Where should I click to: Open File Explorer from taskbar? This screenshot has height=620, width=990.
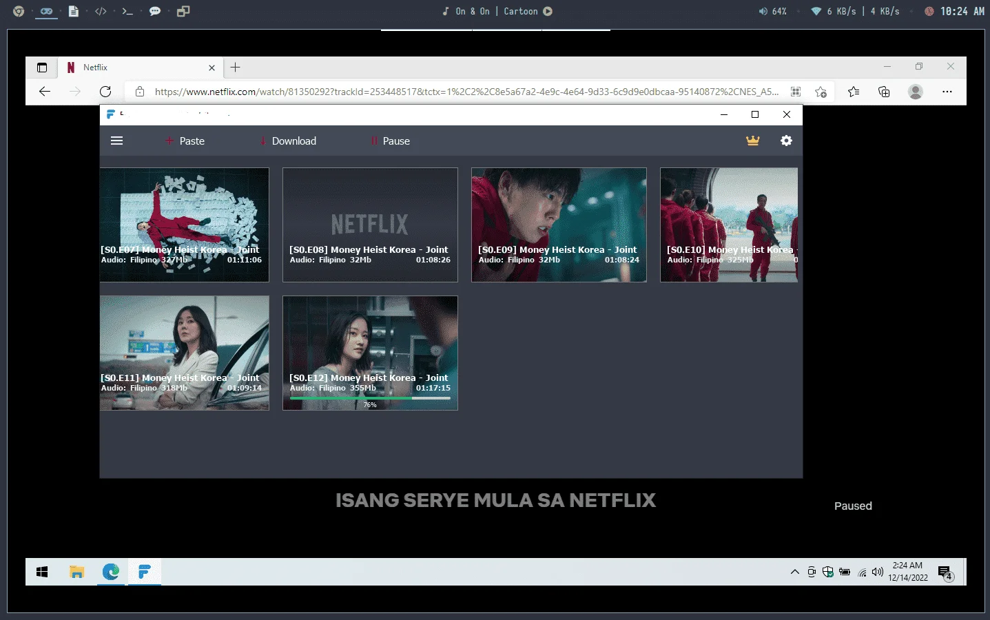click(x=76, y=572)
